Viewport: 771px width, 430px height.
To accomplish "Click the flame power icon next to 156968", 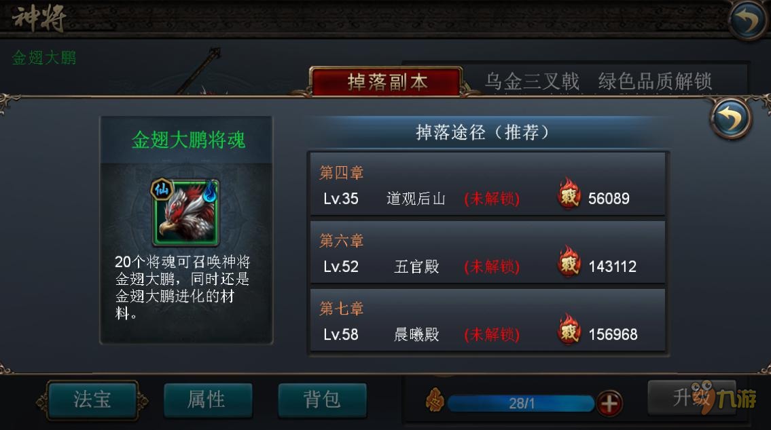I will click(x=569, y=329).
